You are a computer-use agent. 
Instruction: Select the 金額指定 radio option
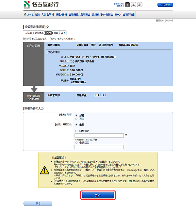point(76,143)
